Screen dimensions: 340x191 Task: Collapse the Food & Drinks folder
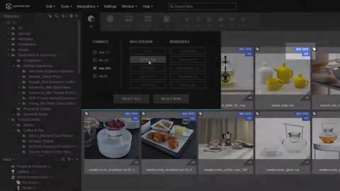(8, 119)
